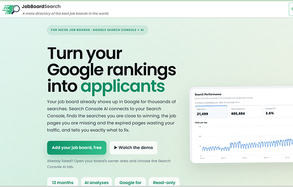Viewport: 293px width, 187px height.
Task: Click the 'Clicks per day' chart label
Action: (201, 123)
